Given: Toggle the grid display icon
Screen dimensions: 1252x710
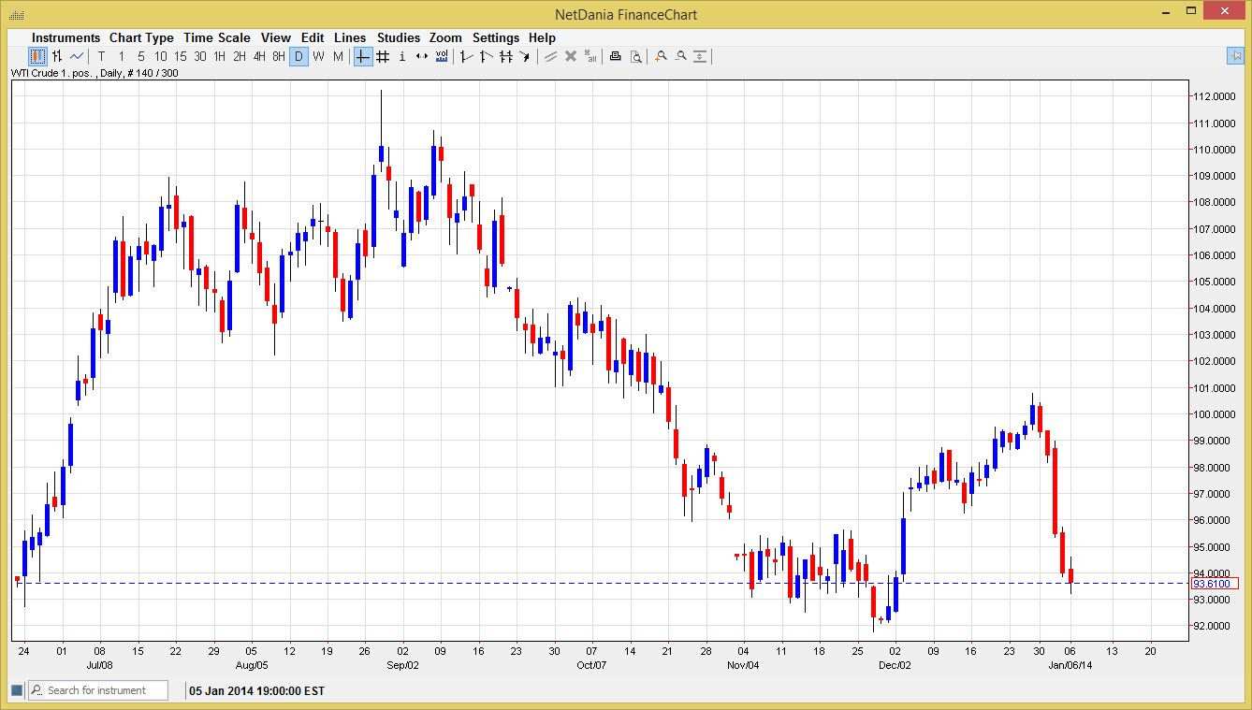Looking at the screenshot, I should [x=383, y=56].
